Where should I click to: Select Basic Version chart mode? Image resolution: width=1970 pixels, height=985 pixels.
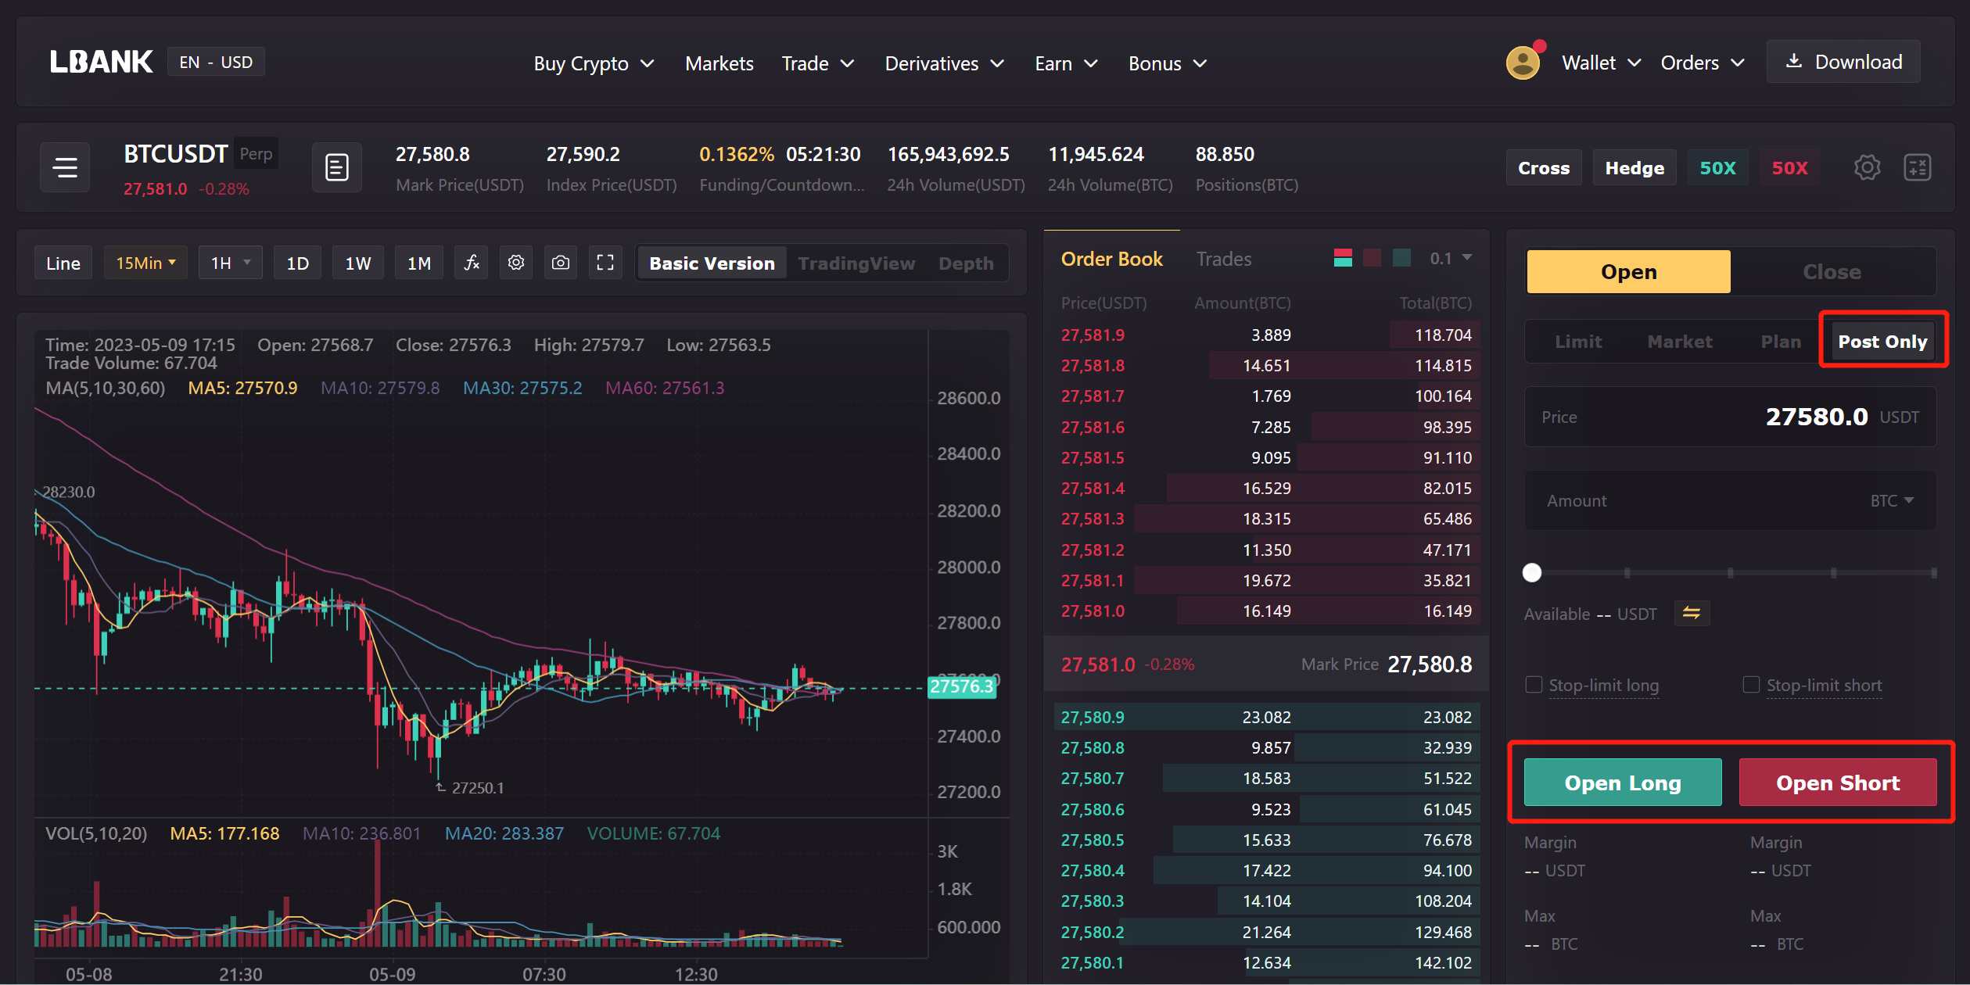click(x=712, y=263)
